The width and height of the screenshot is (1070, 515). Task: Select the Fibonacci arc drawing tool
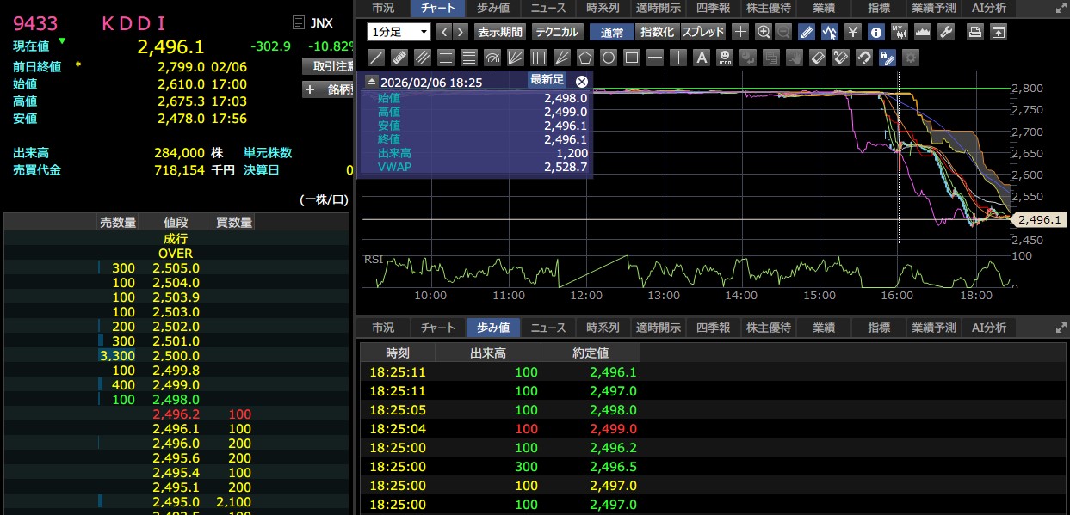(x=492, y=58)
